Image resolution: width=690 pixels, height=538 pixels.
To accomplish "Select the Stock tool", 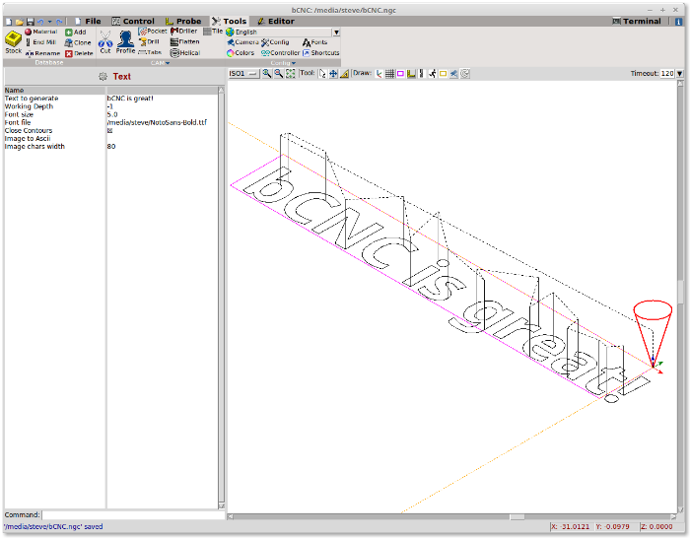I will (13, 42).
